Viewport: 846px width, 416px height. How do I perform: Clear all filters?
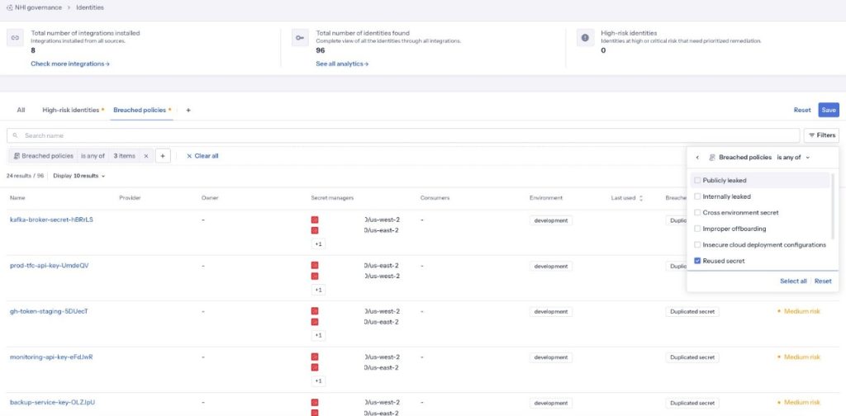[x=202, y=156]
